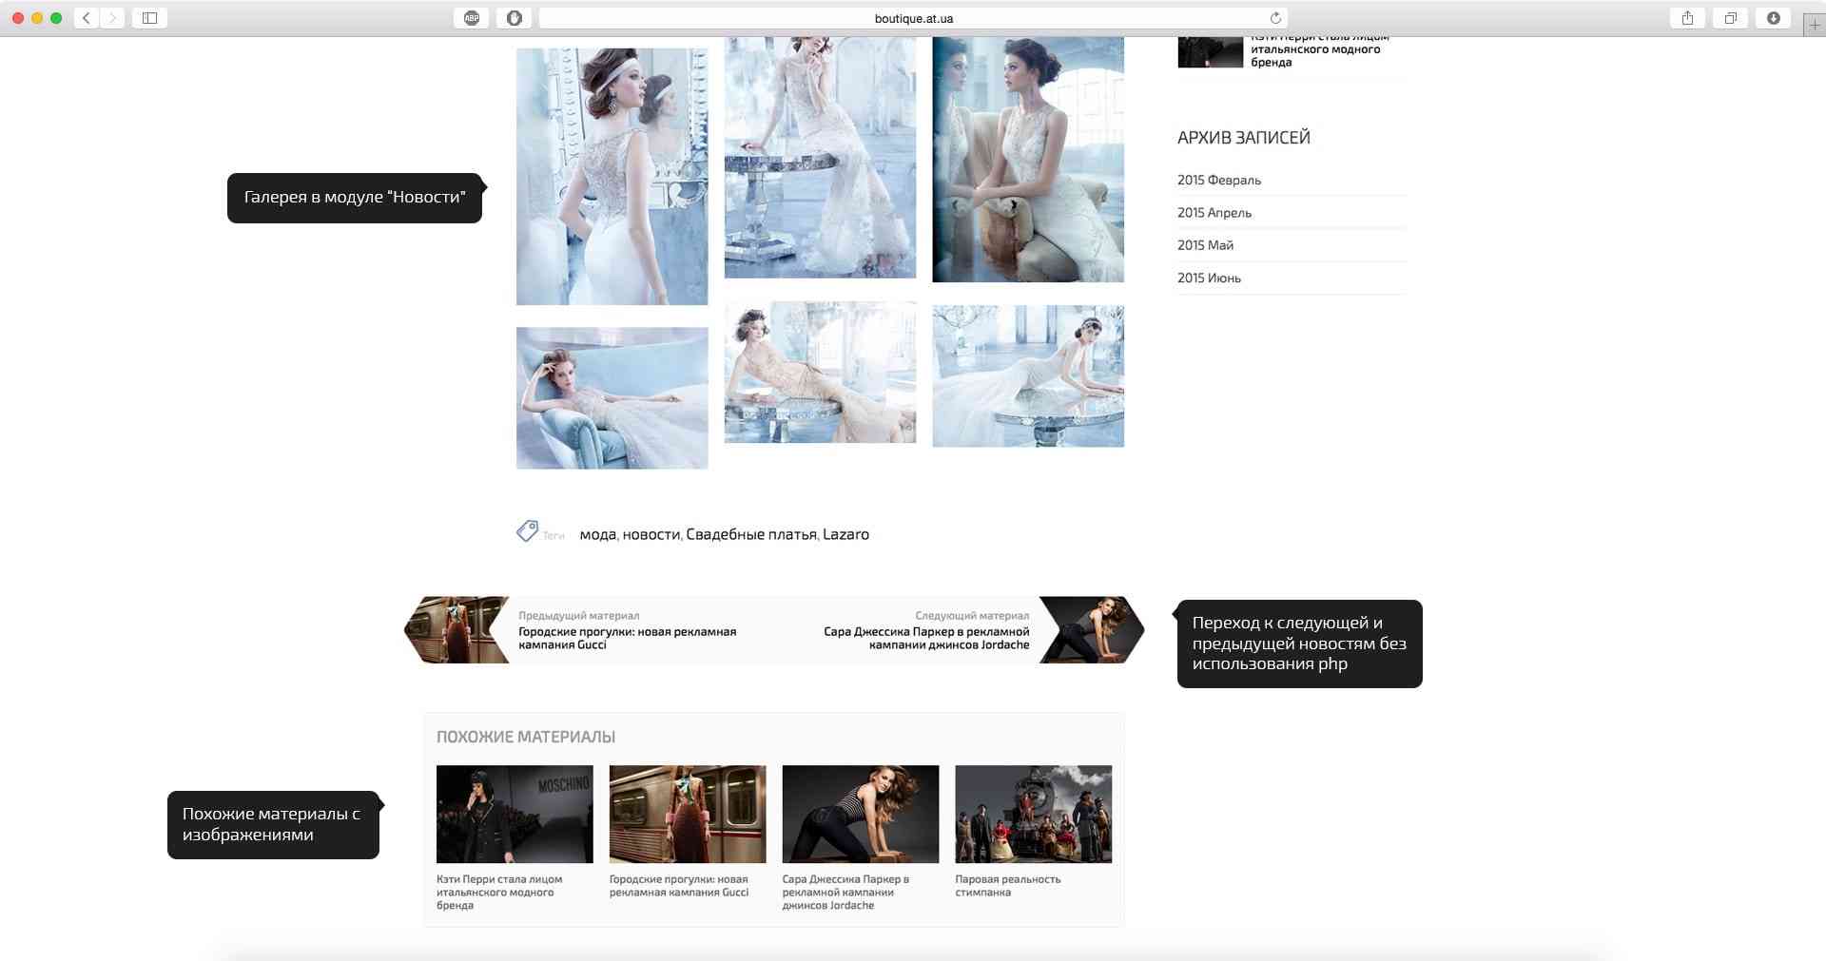
Task: Open the Moschino related material thumbnail
Action: point(515,815)
